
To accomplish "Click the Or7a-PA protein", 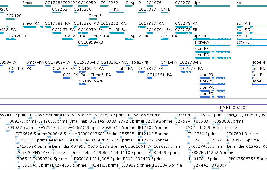I will point(164,66).
